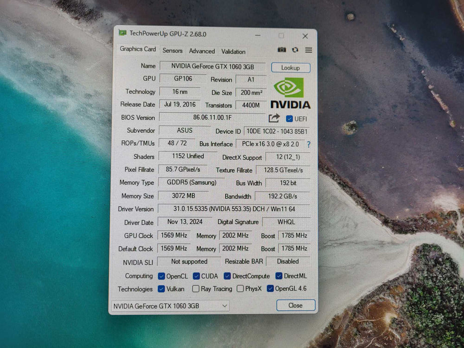Click Device ID 10DE 1C02 - 1043 85B1
Screen dimensions: 464x348
click(277, 131)
